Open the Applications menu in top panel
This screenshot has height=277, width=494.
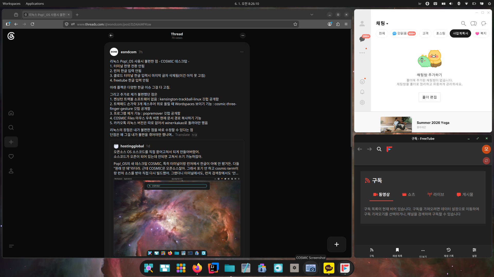coord(35,4)
